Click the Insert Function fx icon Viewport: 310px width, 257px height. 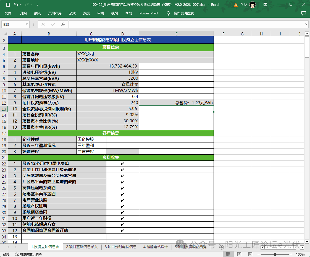click(x=63, y=24)
